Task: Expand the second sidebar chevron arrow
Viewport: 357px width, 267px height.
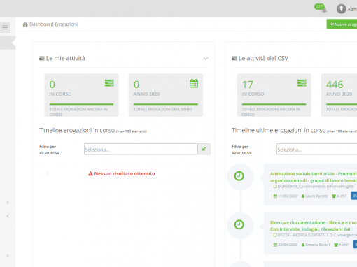Action: (x=8, y=216)
